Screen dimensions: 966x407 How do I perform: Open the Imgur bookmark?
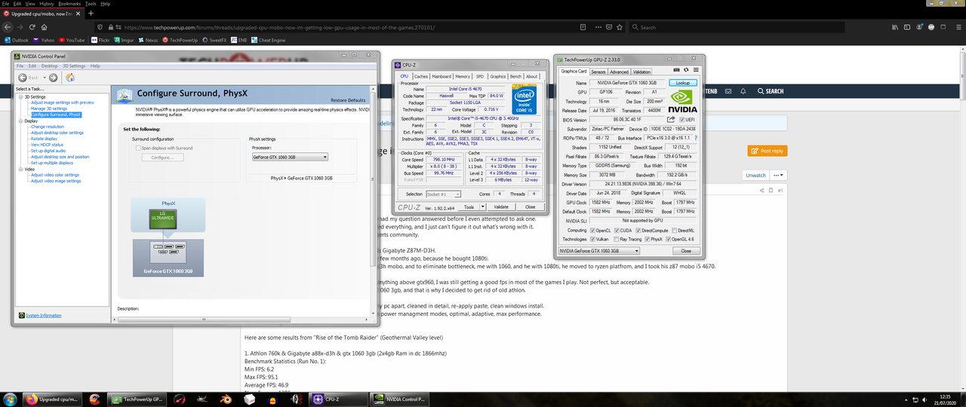(x=124, y=40)
